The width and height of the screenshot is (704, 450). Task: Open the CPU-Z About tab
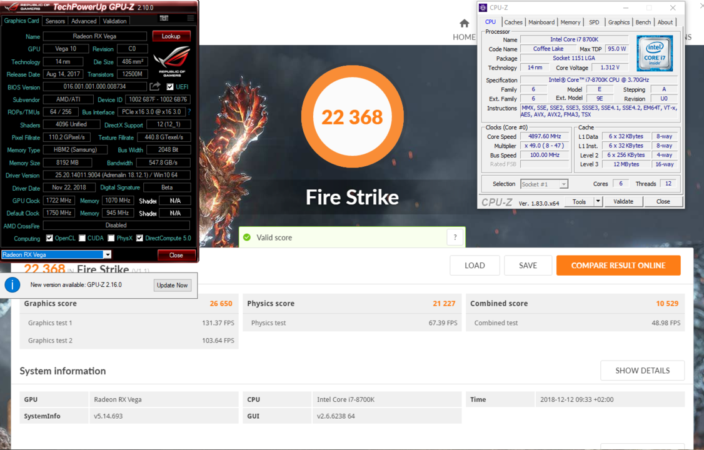tap(665, 22)
